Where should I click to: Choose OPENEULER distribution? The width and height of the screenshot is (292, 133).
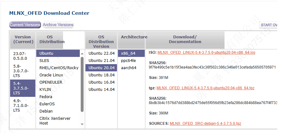point(58,82)
